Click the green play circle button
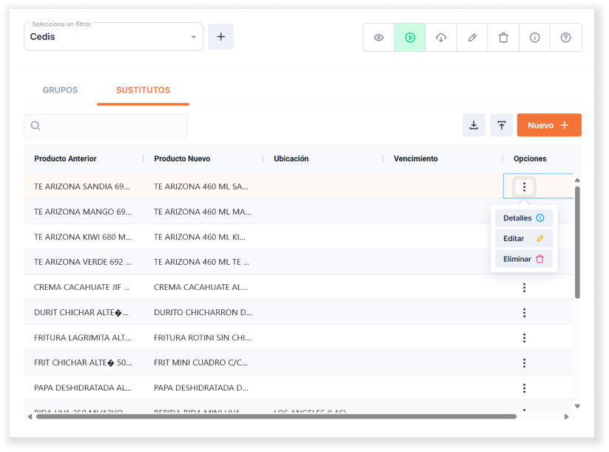Screen dimensions: 609x452 pyautogui.click(x=410, y=37)
